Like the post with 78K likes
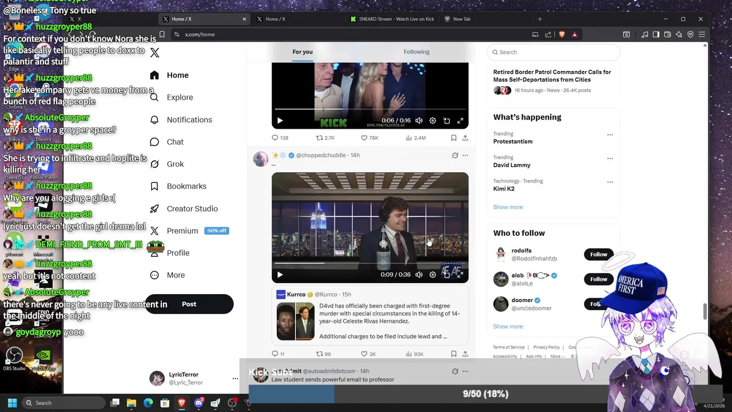The image size is (732, 412). 369,138
